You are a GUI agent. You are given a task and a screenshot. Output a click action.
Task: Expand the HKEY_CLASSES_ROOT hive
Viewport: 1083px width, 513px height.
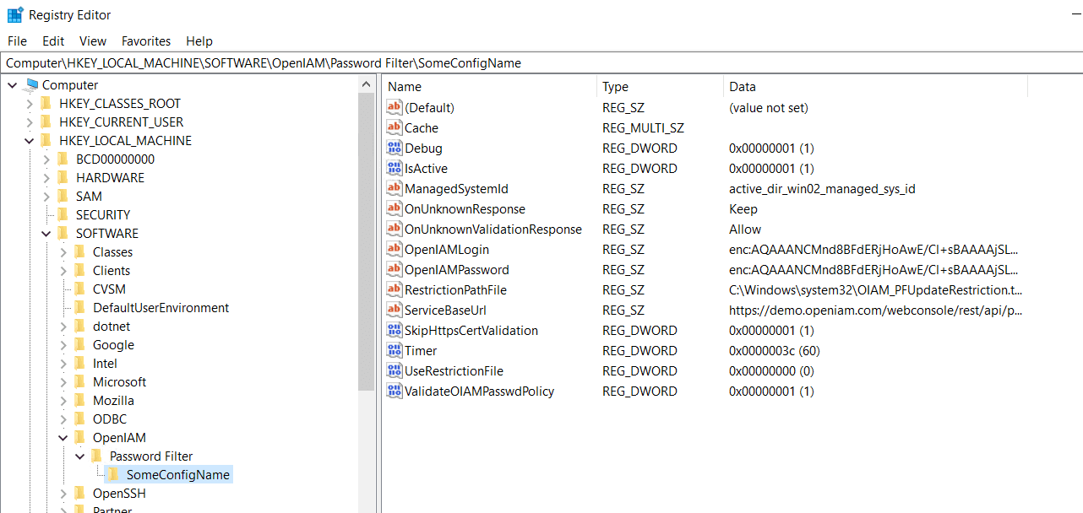[30, 104]
